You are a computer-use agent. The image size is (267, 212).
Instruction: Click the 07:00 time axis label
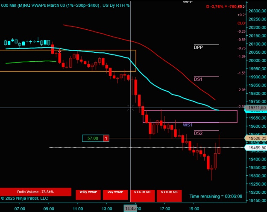coord(20,209)
